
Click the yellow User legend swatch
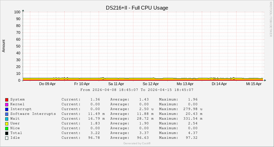click(7, 124)
